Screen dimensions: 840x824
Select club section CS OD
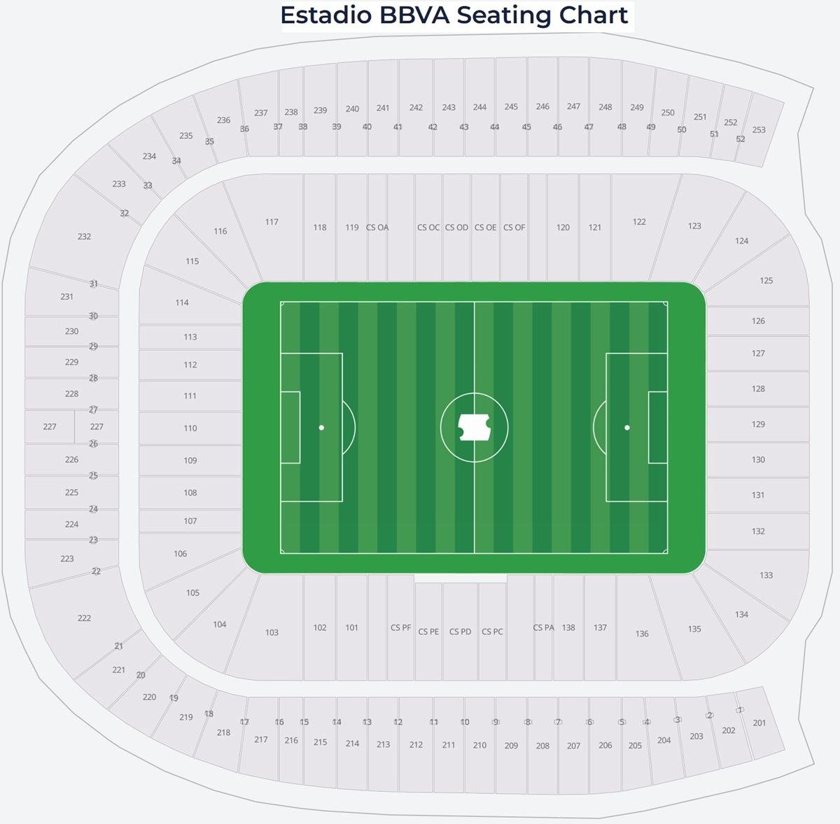point(456,228)
